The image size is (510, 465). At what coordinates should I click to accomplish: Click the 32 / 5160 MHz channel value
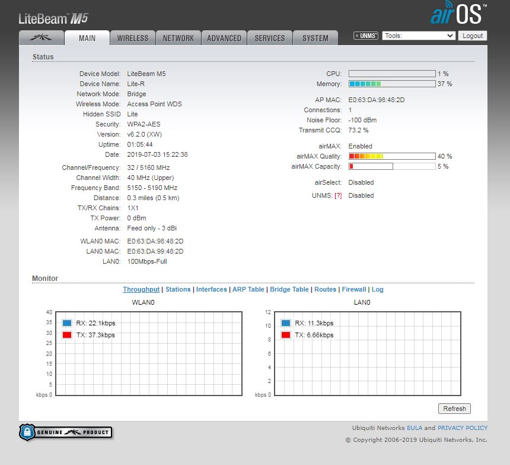click(148, 167)
